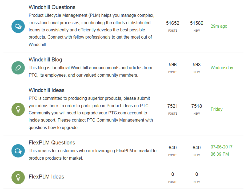Click the 7521 posts count
Screen dimensions: 248x191
click(173, 106)
